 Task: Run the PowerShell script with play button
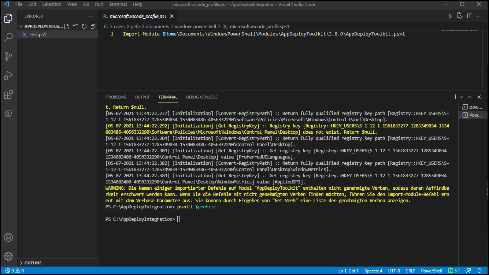(451, 16)
